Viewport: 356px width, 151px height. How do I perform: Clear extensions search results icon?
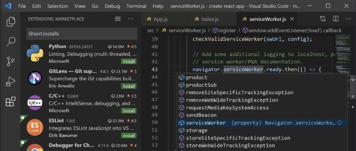[x=118, y=19]
